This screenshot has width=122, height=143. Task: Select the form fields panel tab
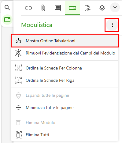(72, 8)
